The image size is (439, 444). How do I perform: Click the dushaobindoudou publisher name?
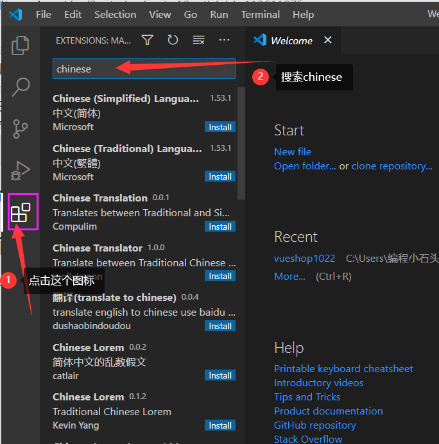pos(92,326)
